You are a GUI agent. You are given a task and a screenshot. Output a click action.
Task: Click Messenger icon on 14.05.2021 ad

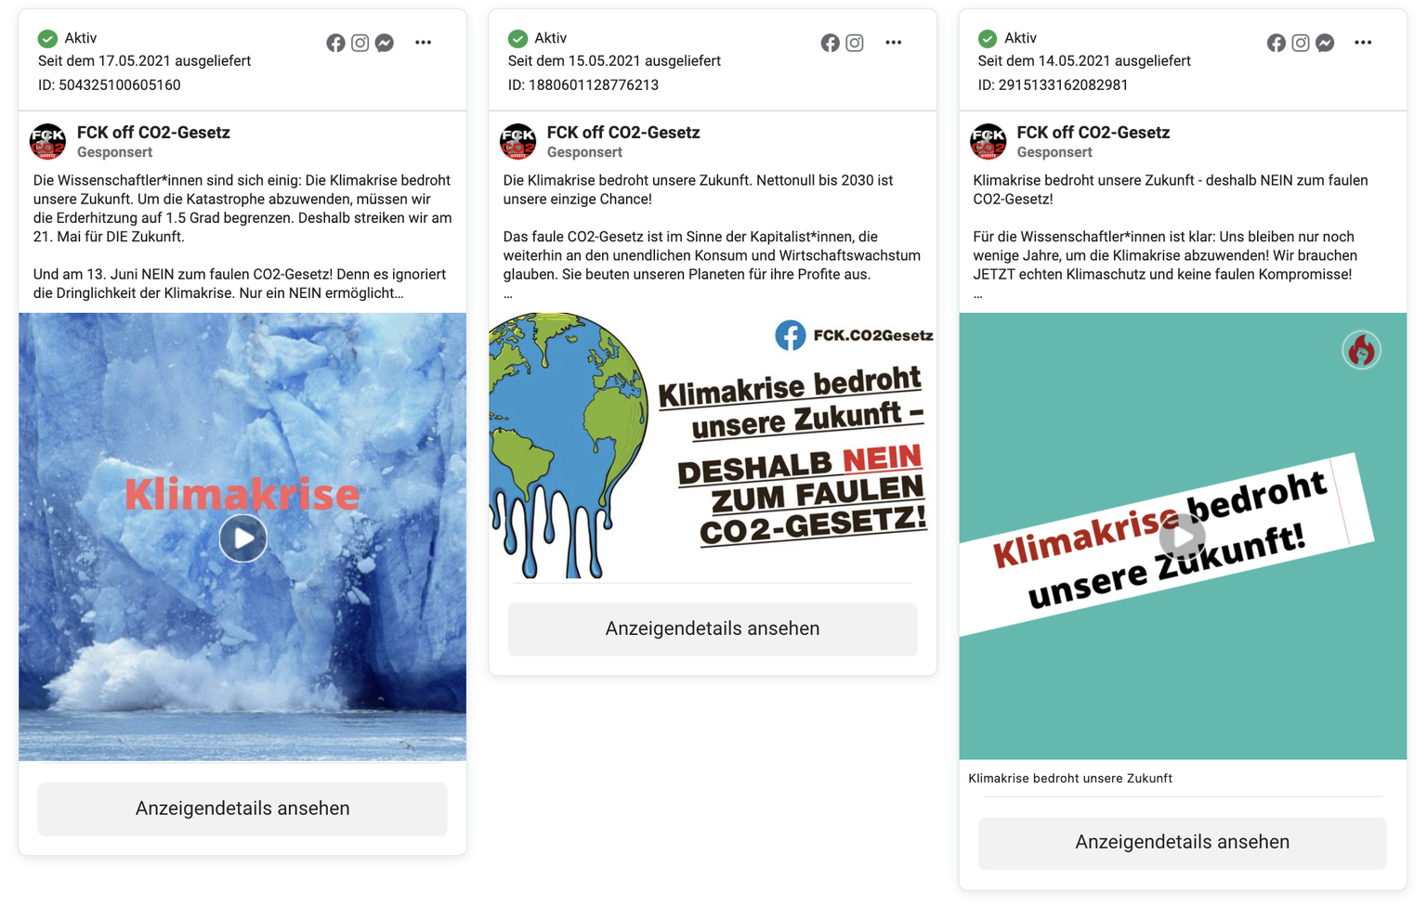[1326, 43]
